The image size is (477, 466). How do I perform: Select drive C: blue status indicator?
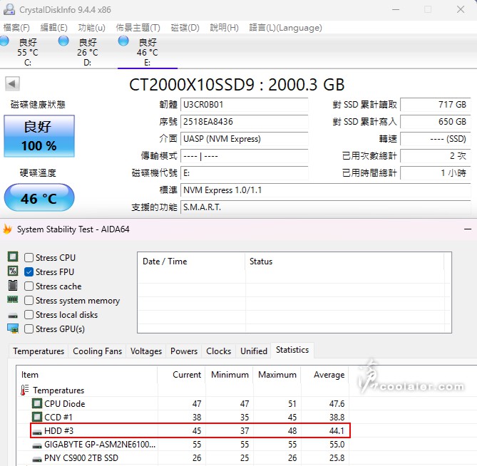point(4,41)
